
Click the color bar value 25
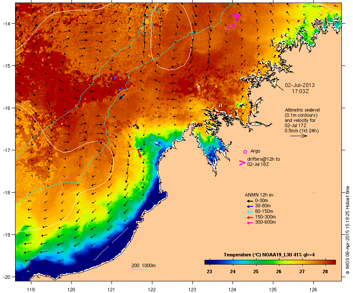click(x=256, y=271)
